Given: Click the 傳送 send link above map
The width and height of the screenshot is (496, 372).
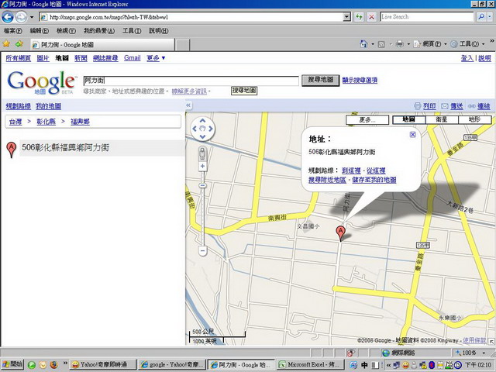Looking at the screenshot, I should [x=456, y=106].
